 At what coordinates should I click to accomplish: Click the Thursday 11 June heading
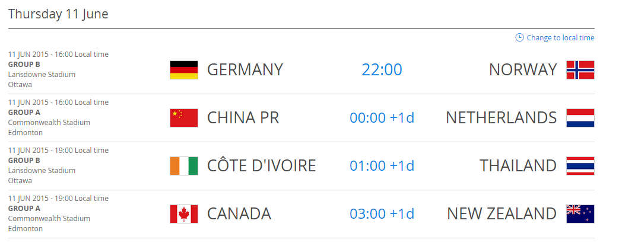tap(58, 14)
